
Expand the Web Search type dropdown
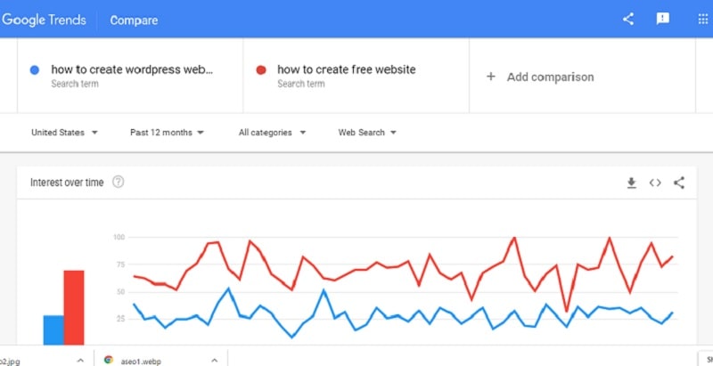(x=367, y=133)
